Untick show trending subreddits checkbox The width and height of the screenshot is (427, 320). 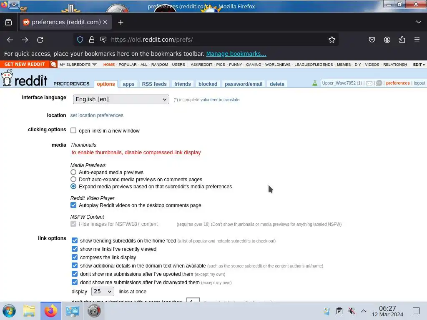pos(75,240)
